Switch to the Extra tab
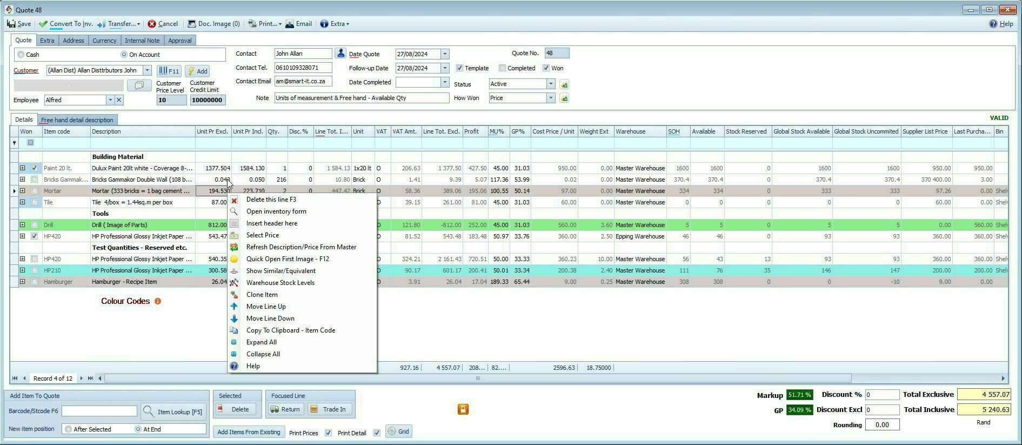This screenshot has height=445, width=1022. pos(47,41)
